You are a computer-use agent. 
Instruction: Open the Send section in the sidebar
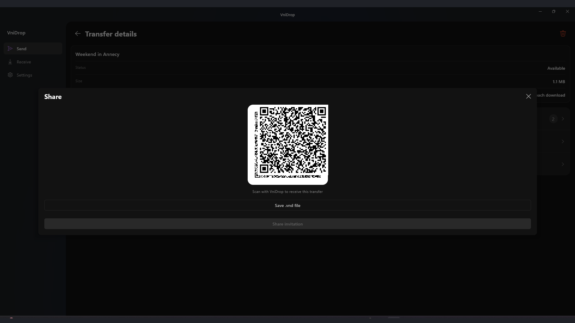tap(33, 48)
